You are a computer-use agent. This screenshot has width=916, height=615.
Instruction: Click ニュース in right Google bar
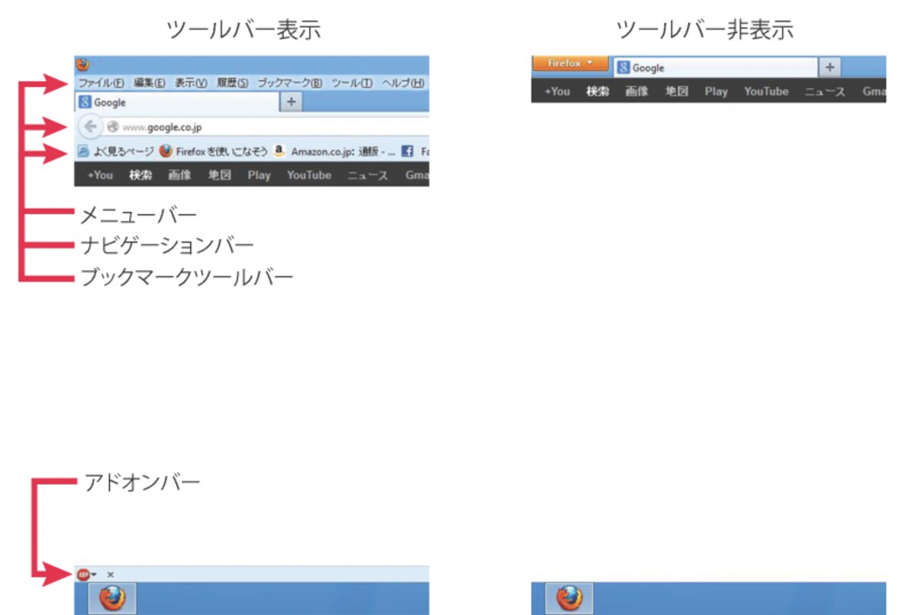point(825,91)
